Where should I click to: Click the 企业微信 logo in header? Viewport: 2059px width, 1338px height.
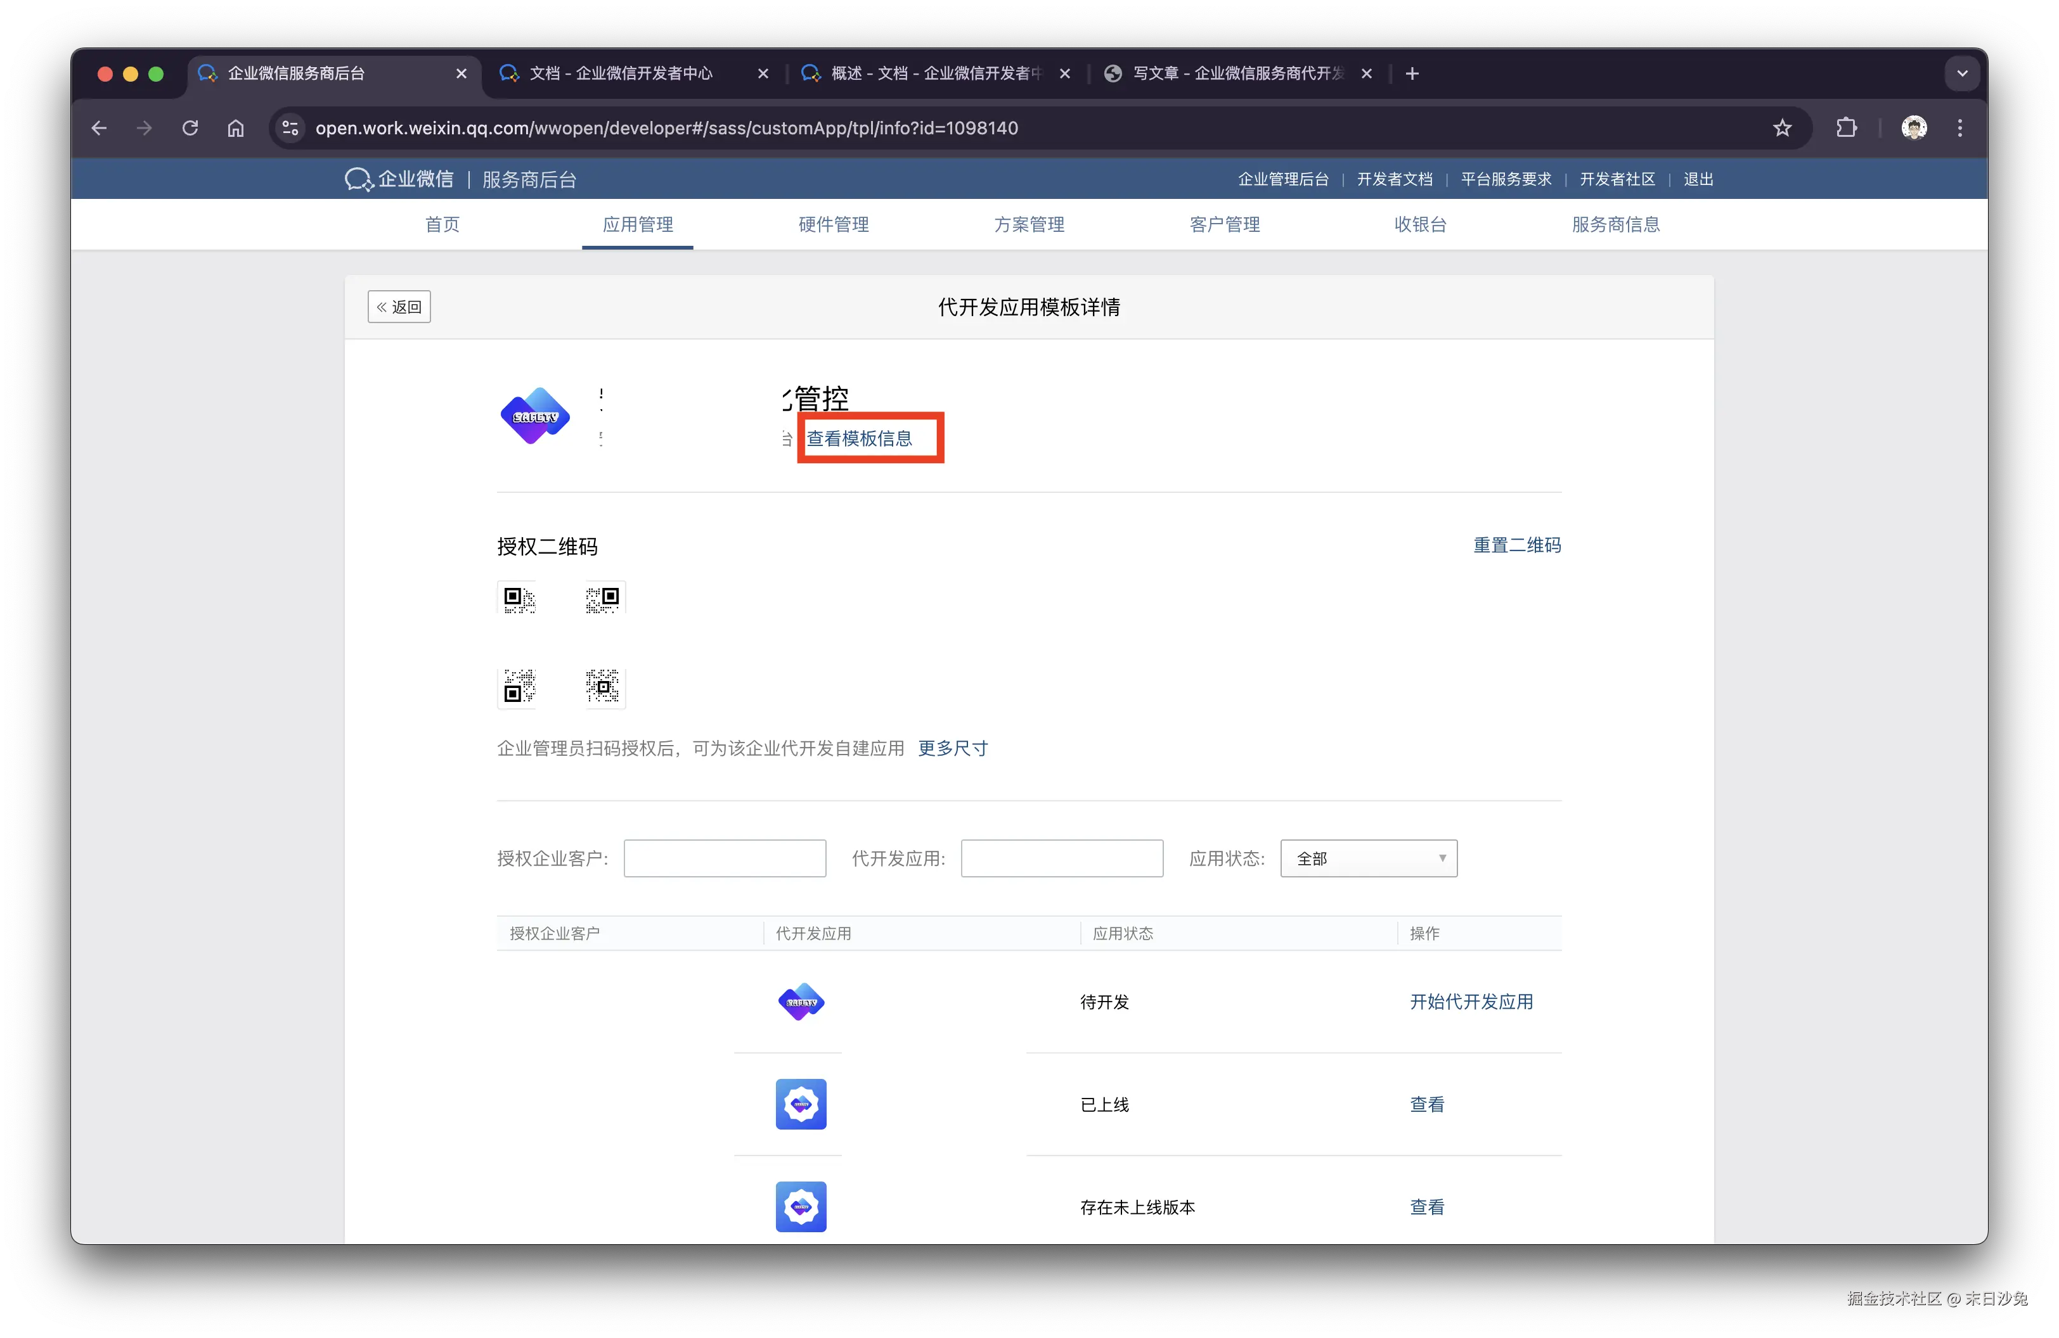(399, 179)
